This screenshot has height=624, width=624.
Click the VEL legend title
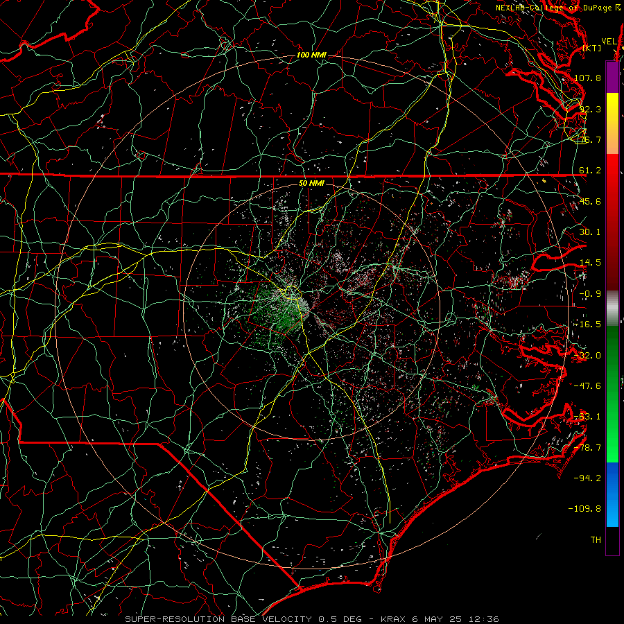click(x=609, y=42)
